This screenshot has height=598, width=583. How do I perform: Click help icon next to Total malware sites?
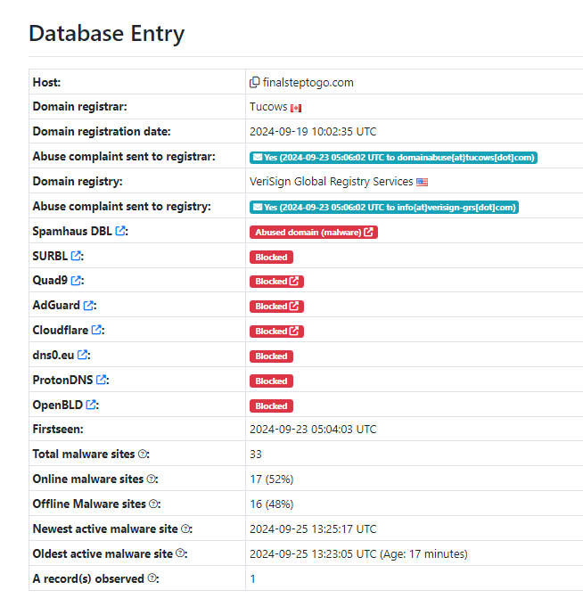143,454
